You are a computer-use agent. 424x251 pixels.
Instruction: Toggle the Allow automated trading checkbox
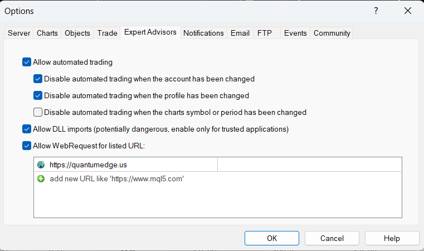click(x=27, y=62)
